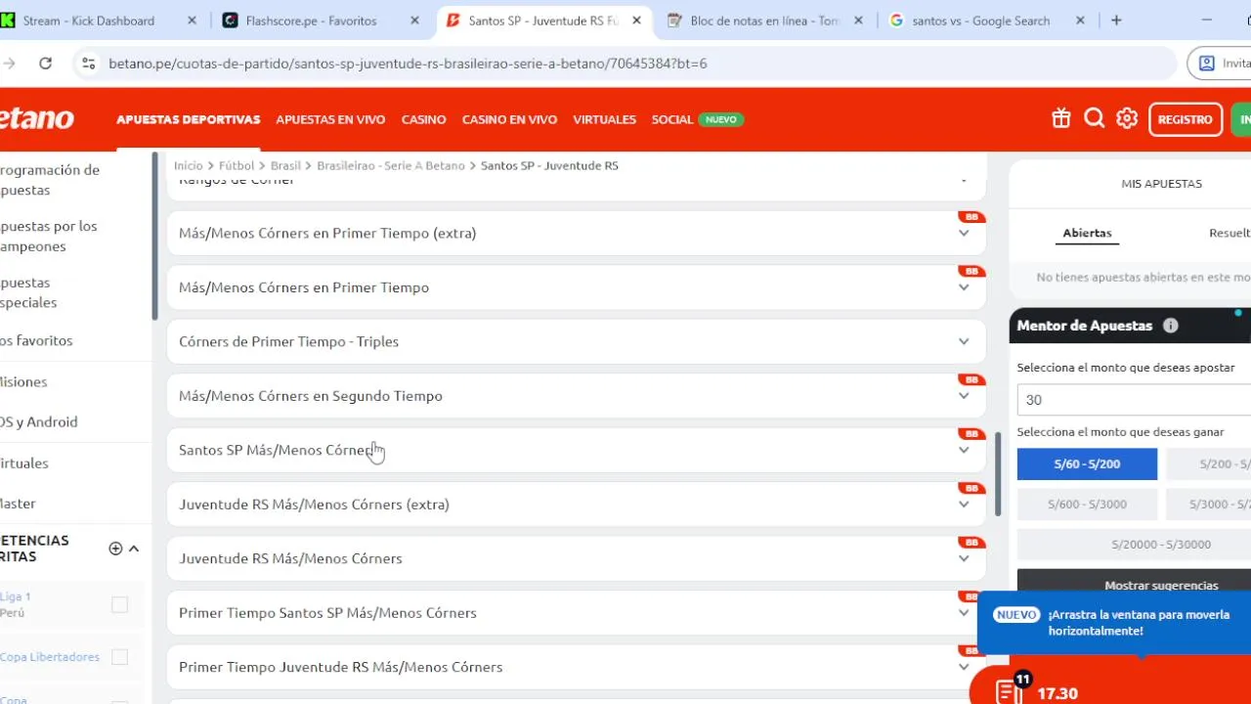Click the Betano logo

36,118
